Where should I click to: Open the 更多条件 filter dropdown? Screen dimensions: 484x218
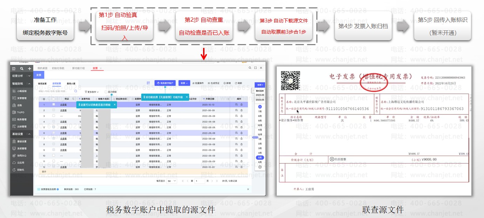[92, 92]
